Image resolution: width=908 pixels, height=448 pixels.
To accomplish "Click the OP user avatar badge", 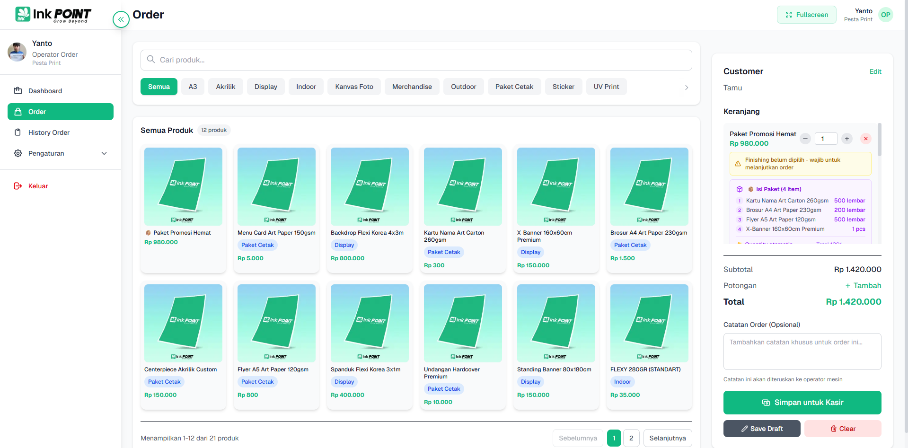I will point(885,15).
